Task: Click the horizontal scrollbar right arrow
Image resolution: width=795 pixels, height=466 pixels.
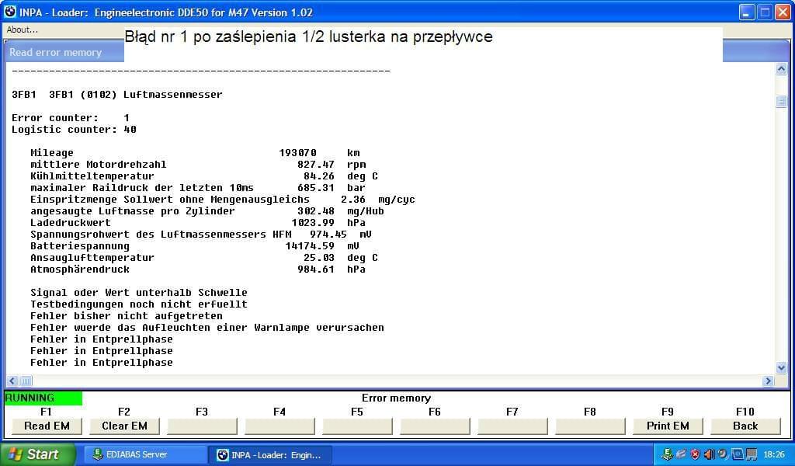Action: point(769,381)
